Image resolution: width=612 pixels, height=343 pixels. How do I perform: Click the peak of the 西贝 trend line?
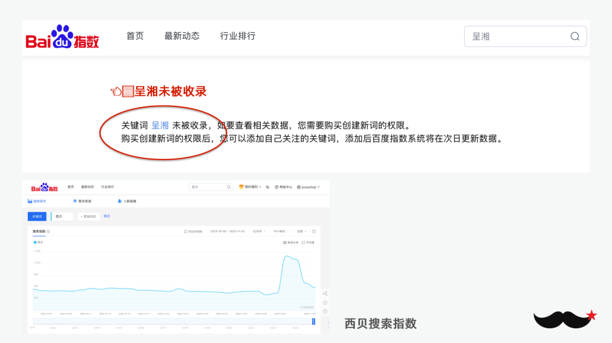click(x=287, y=256)
